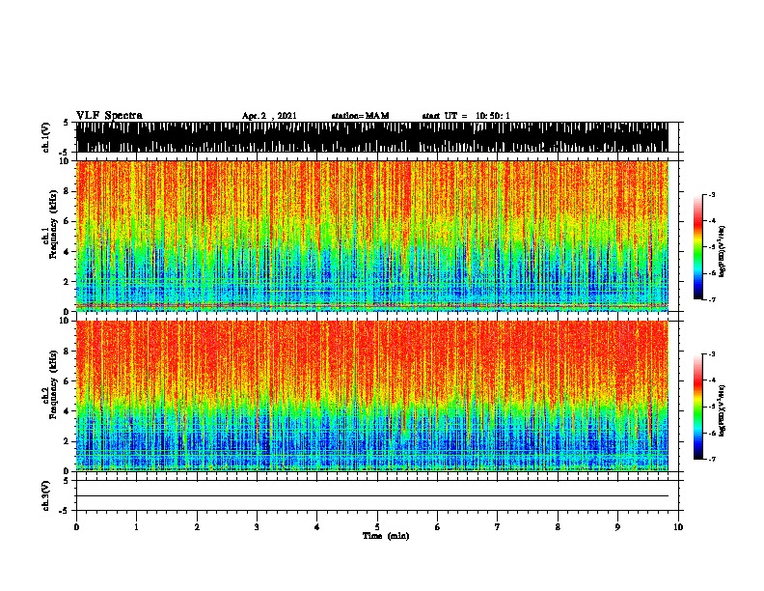This screenshot has width=764, height=591.
Task: Click time axis tick label "8"
Action: (x=558, y=527)
